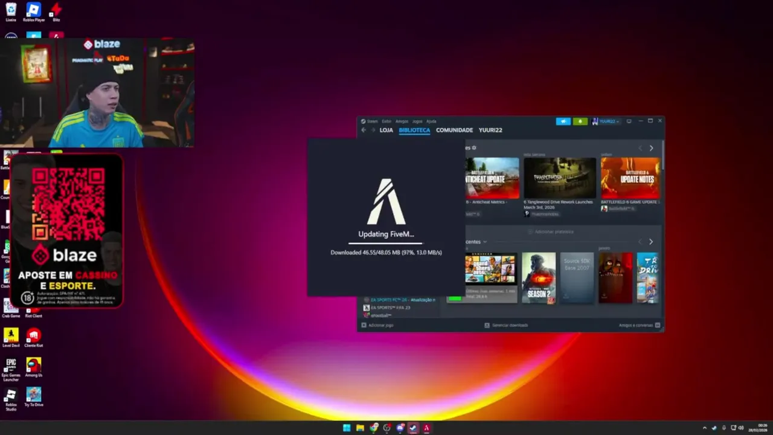Open the Blitz desktop shortcut
Screen dimensions: 773x435
point(56,11)
